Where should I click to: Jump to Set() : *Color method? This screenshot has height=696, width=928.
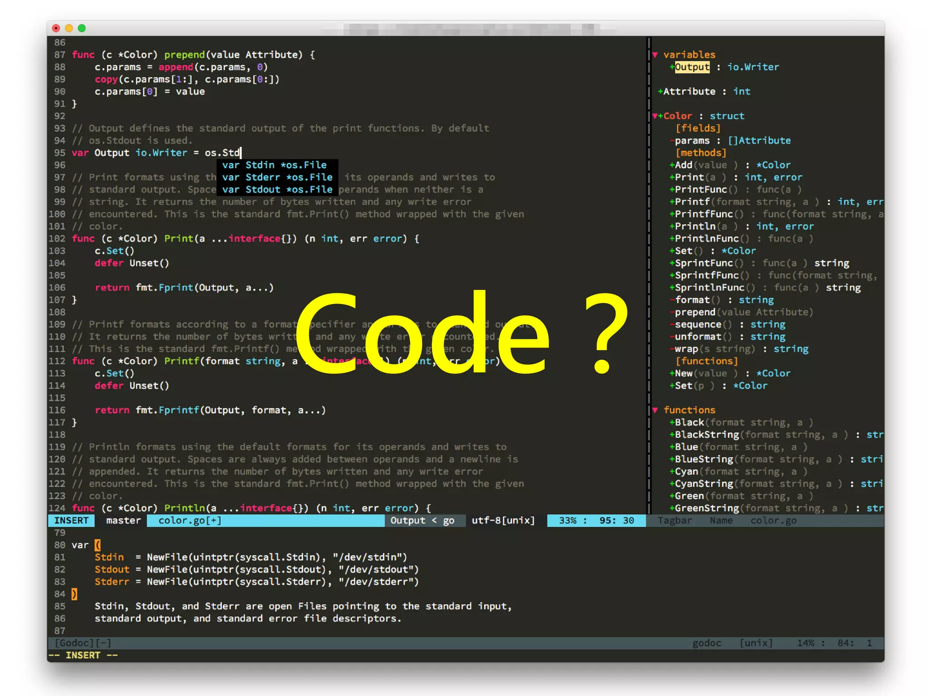[713, 251]
